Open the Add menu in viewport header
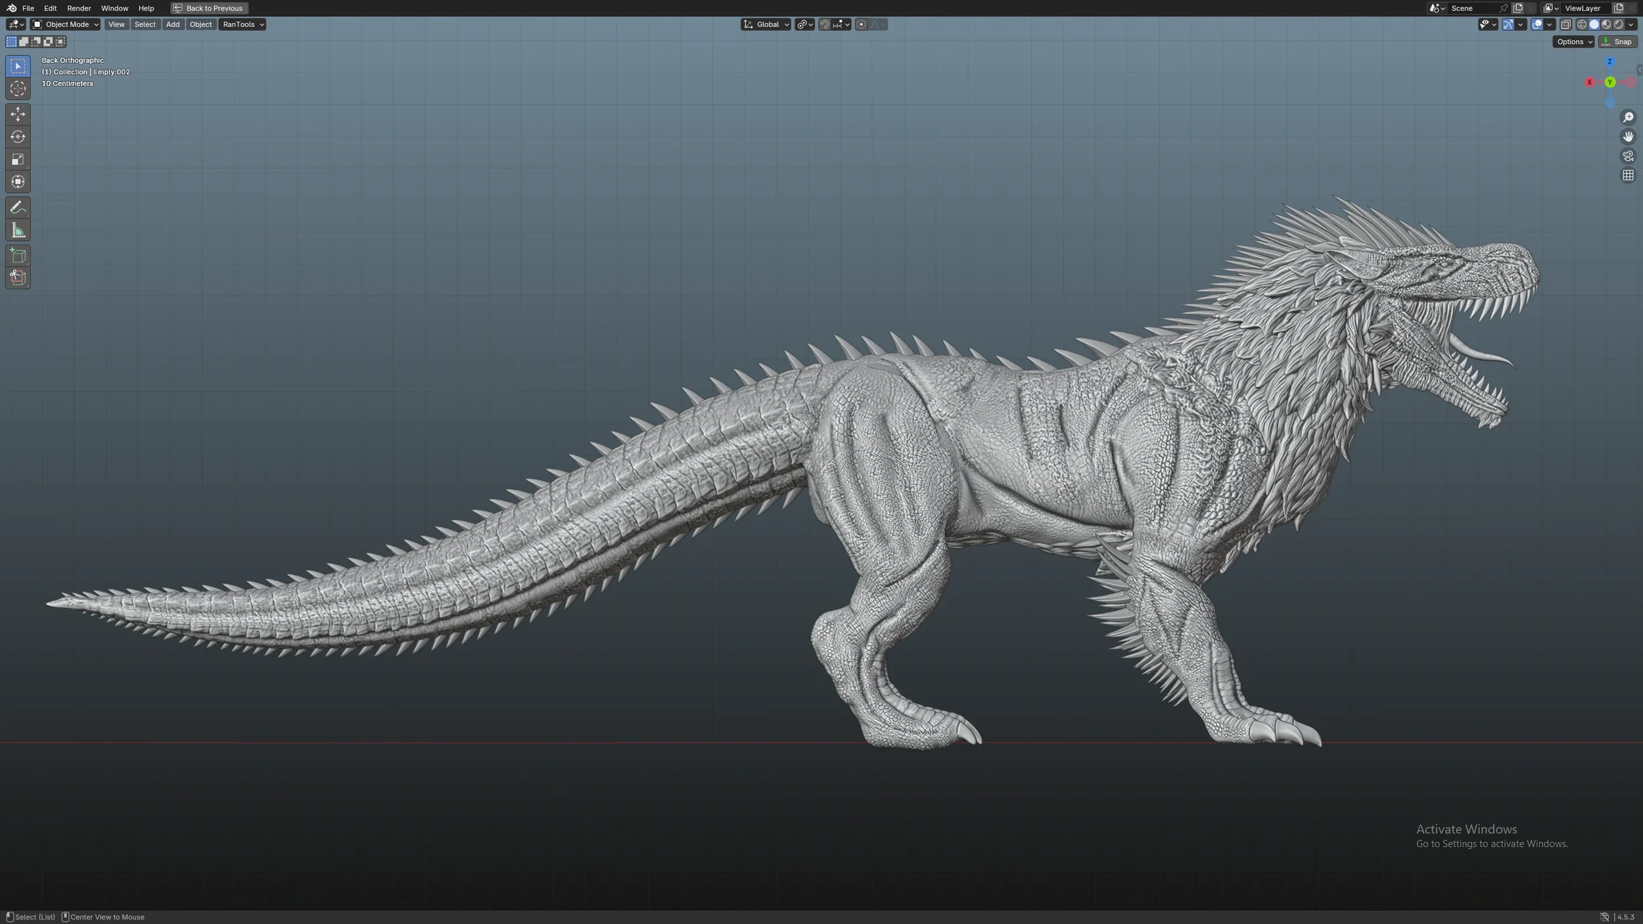The height and width of the screenshot is (924, 1643). click(172, 24)
